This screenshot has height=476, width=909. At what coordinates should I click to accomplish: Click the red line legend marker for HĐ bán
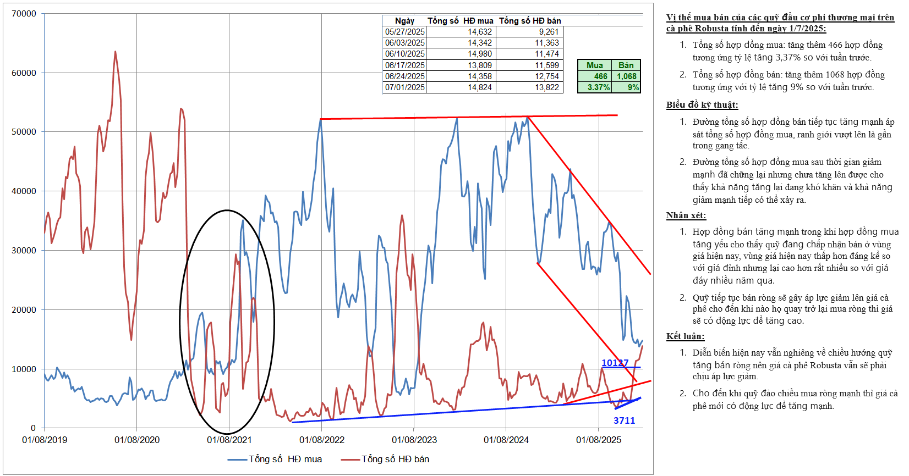(x=350, y=460)
